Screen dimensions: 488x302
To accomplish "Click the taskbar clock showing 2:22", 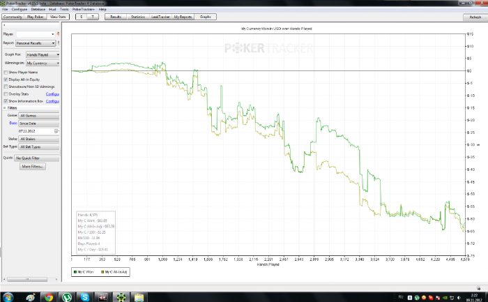I will tap(474, 297).
